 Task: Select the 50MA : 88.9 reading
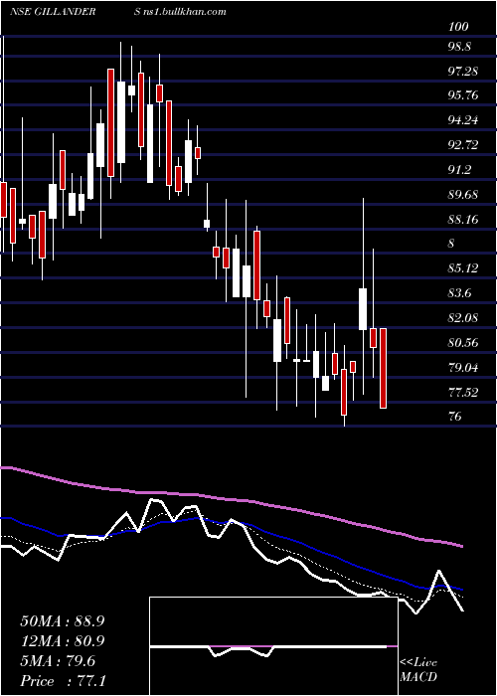(63, 621)
